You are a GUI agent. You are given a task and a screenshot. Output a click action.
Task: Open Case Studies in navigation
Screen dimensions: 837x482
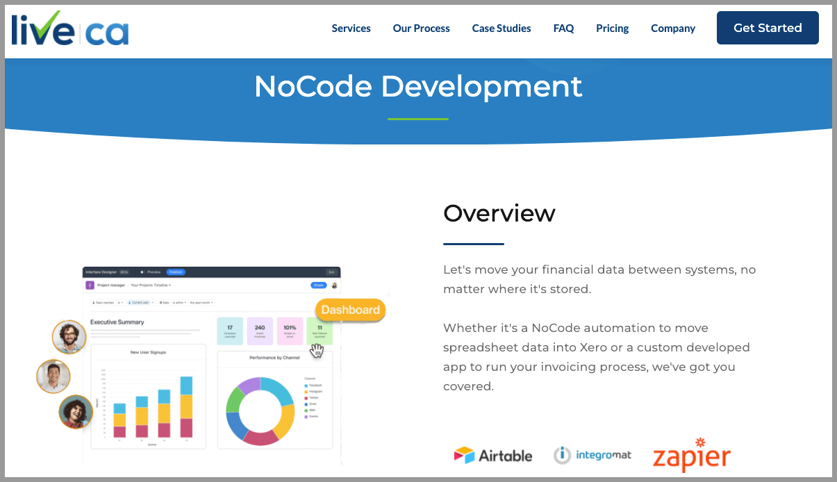coord(502,28)
